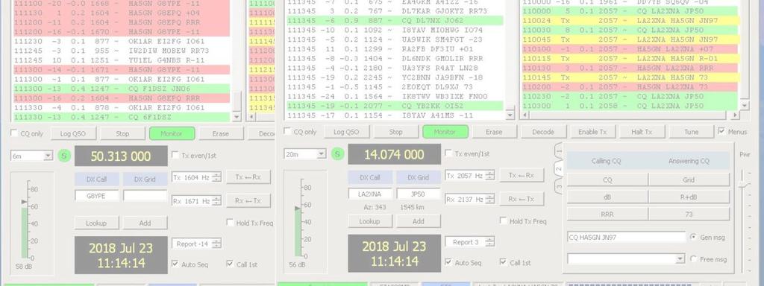Click the RRR message button
Image resolution: width=764 pixels, height=286 pixels.
tap(607, 214)
